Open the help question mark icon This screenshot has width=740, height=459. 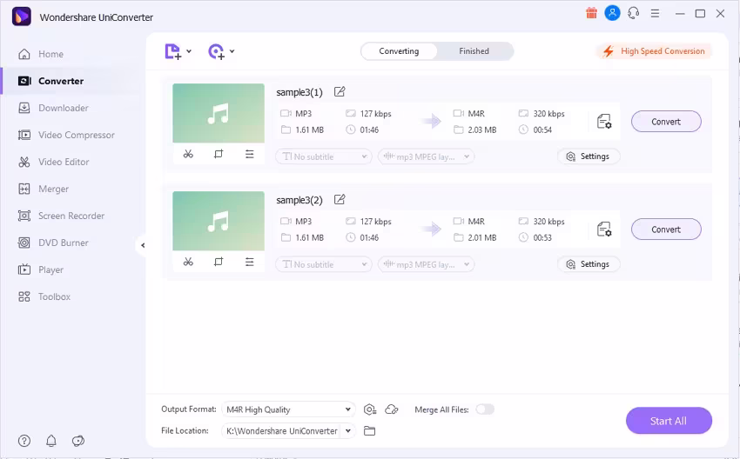(24, 441)
